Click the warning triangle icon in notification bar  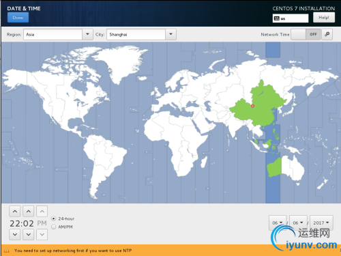coord(7,251)
